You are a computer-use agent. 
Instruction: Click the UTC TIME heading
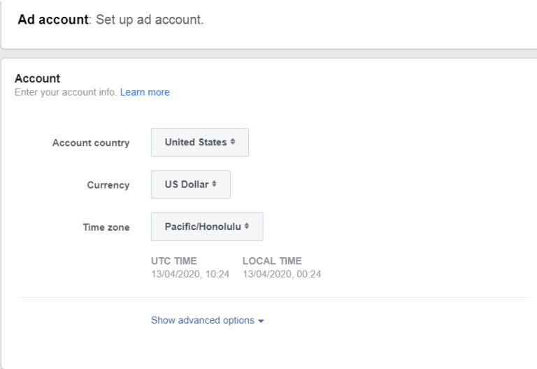174,261
